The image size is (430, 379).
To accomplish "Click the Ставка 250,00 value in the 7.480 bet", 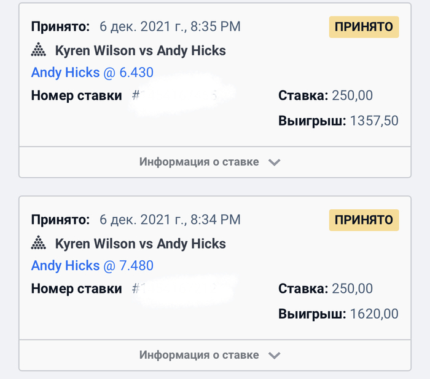I will [352, 289].
